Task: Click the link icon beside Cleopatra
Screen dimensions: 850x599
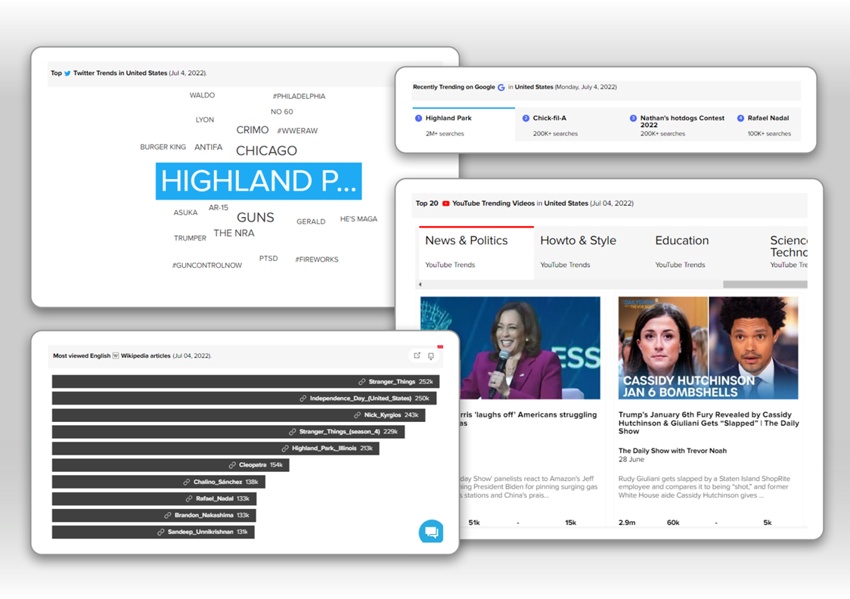Action: point(233,465)
